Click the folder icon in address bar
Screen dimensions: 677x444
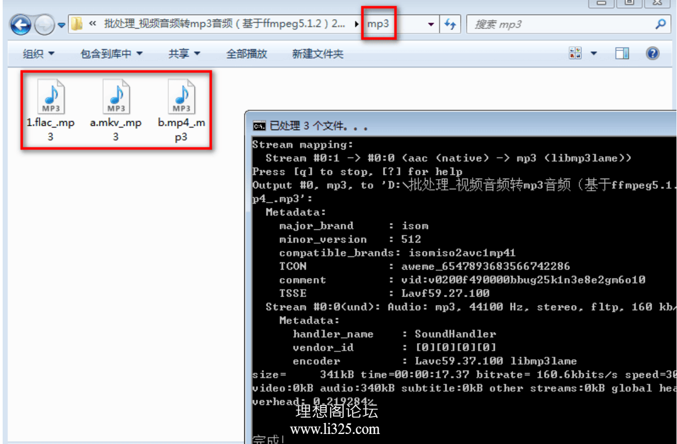[77, 24]
